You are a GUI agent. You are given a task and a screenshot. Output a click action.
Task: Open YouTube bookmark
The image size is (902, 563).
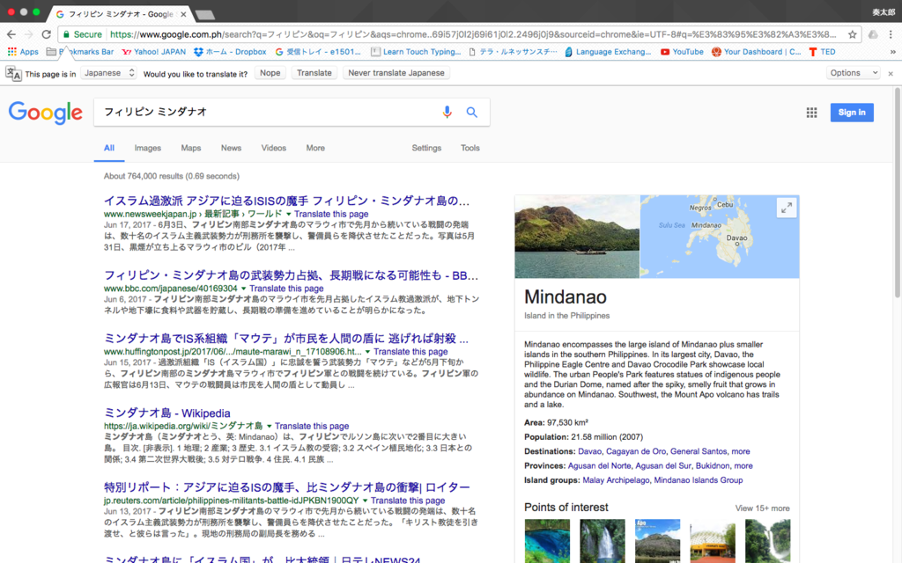(x=682, y=52)
